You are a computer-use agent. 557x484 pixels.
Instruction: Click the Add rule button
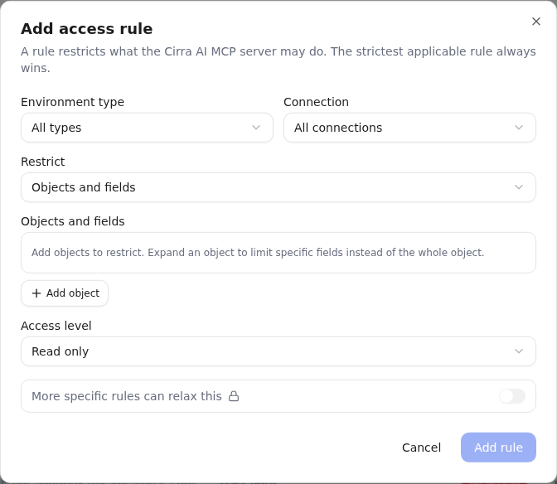coord(498,448)
